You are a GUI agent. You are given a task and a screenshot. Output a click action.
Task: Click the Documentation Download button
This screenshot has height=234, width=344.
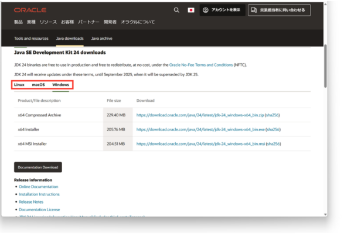tap(38, 167)
